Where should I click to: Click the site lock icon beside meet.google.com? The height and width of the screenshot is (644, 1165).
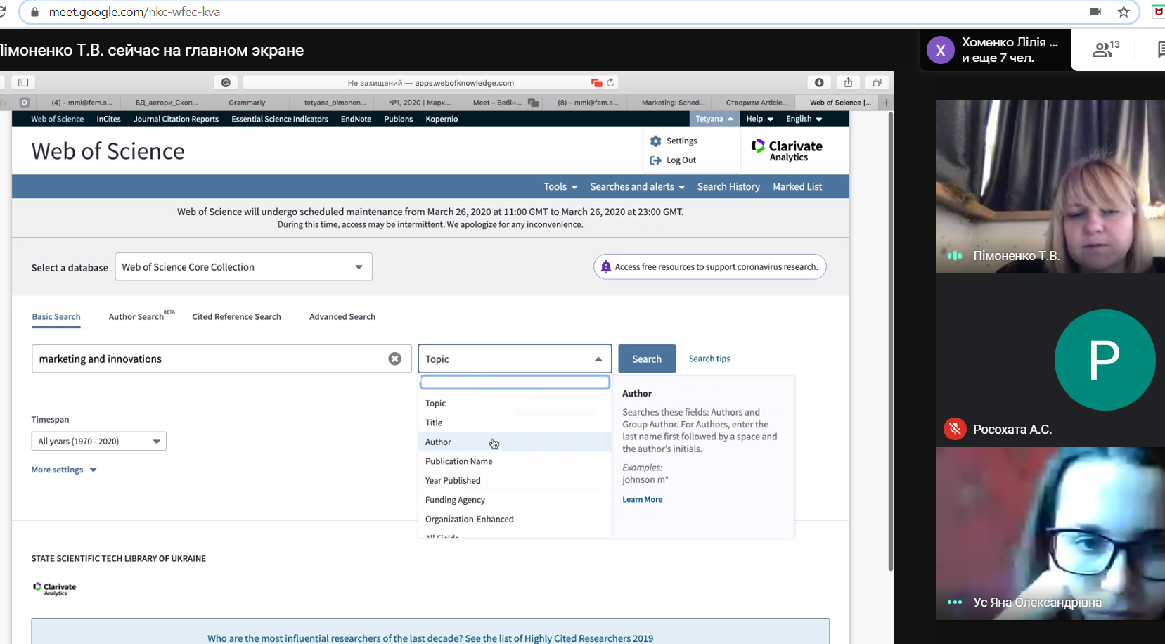click(x=34, y=12)
